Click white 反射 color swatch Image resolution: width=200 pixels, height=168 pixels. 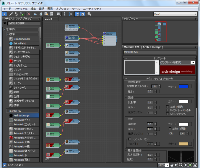pyautogui.click(x=183, y=101)
